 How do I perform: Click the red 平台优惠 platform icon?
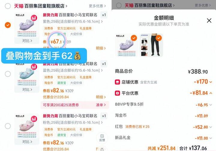pos(117,93)
